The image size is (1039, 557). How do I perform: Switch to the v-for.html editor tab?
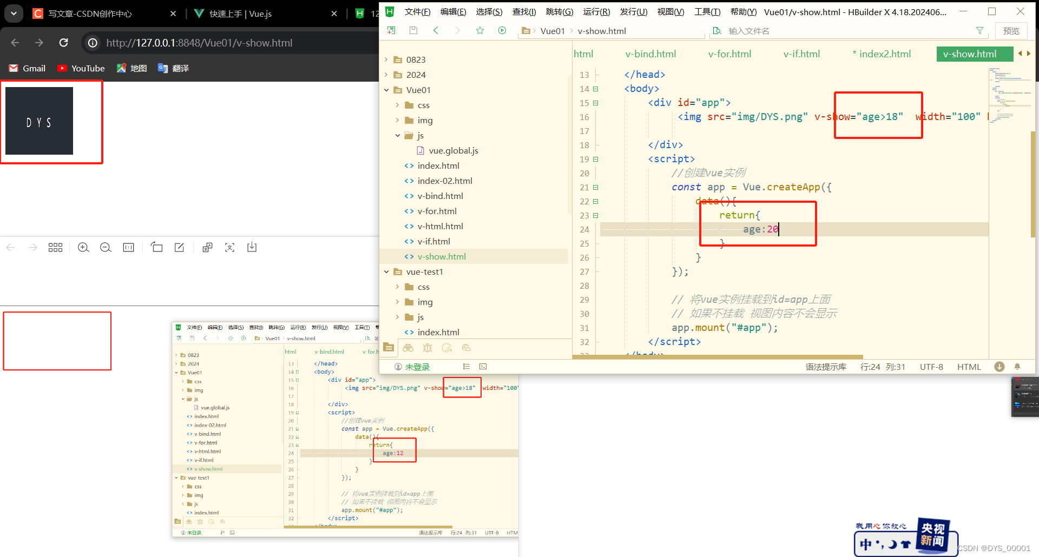tap(729, 54)
